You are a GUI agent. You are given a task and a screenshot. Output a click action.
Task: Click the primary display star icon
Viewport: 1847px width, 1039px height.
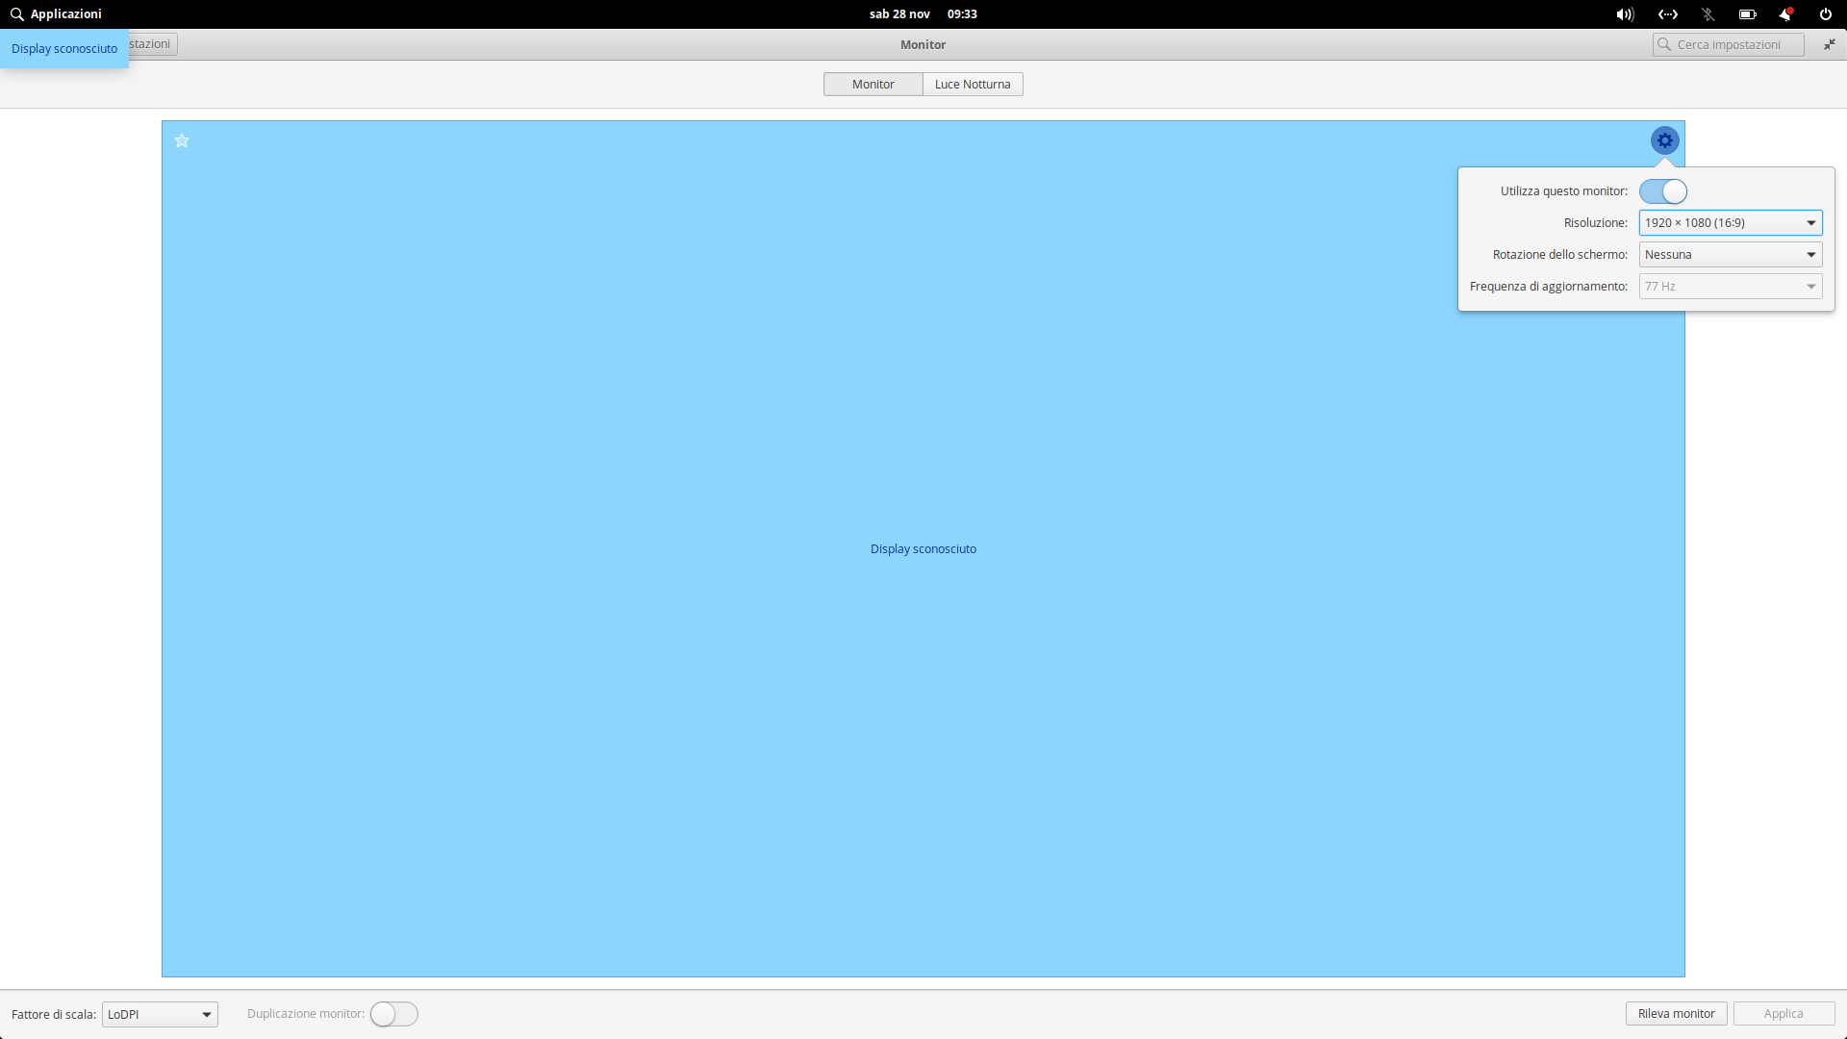pos(182,141)
